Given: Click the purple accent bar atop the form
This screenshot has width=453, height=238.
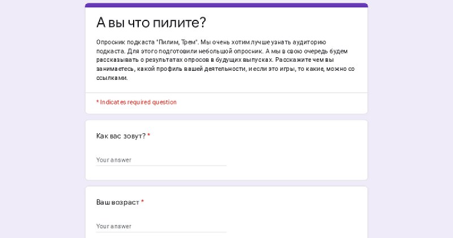Looking at the screenshot, I should 226,5.
